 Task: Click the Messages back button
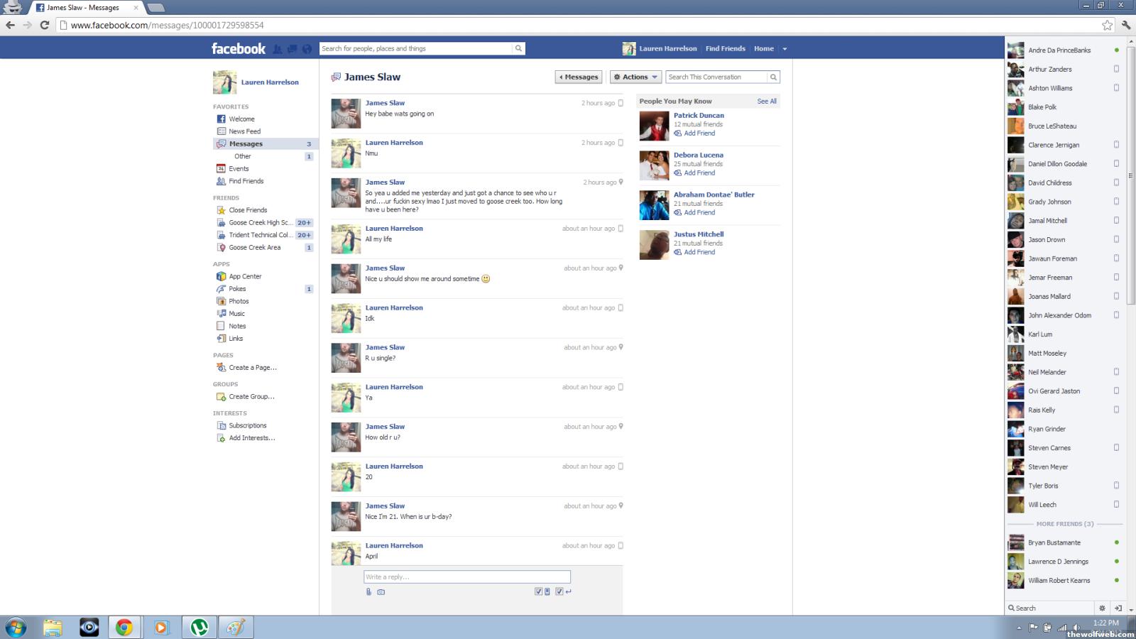click(579, 77)
